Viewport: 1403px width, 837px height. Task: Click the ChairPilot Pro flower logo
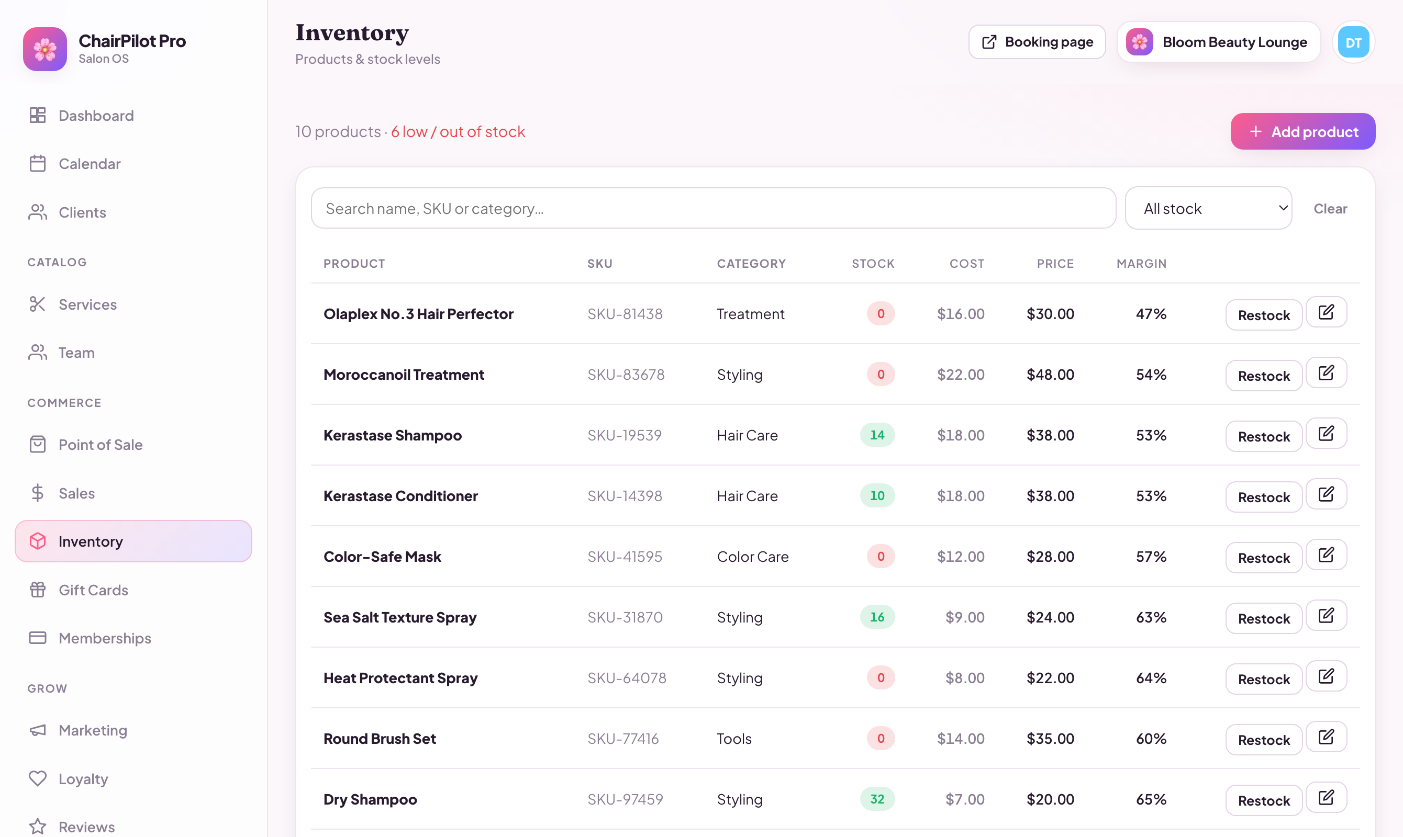44,49
